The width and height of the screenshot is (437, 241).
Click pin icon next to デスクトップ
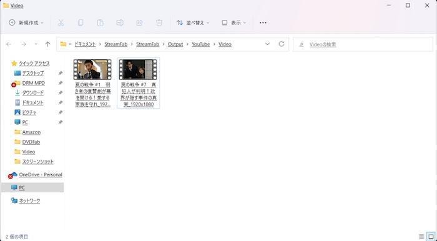[60, 73]
